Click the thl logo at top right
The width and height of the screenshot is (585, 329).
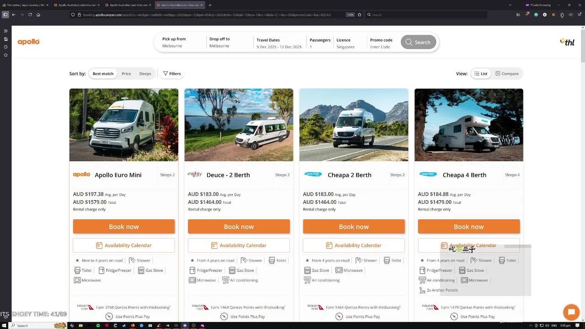(x=567, y=42)
